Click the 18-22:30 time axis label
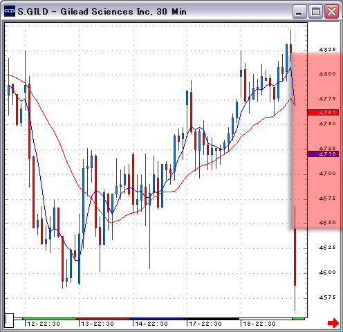The width and height of the screenshot is (343, 332). tap(259, 324)
